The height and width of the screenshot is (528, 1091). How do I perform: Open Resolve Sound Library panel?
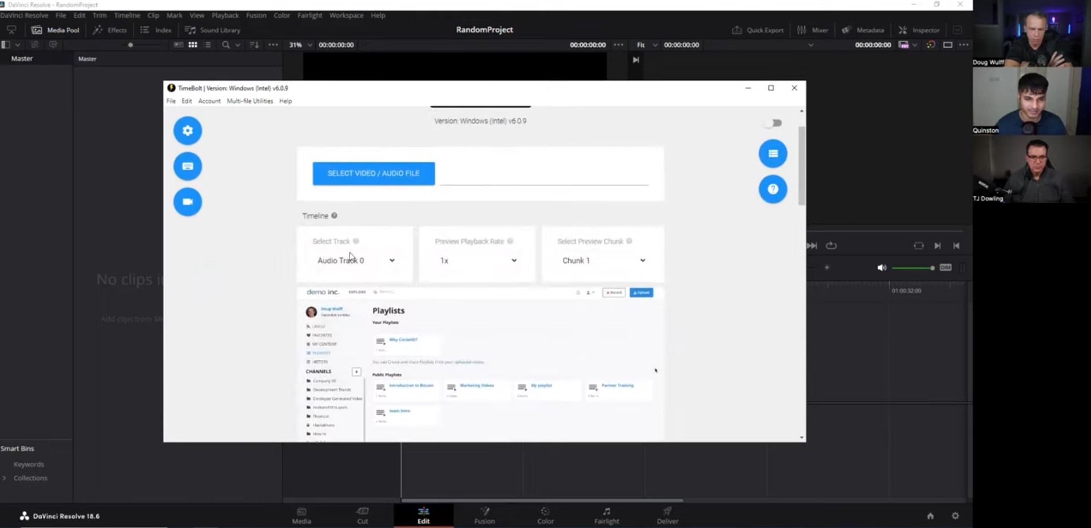213,30
